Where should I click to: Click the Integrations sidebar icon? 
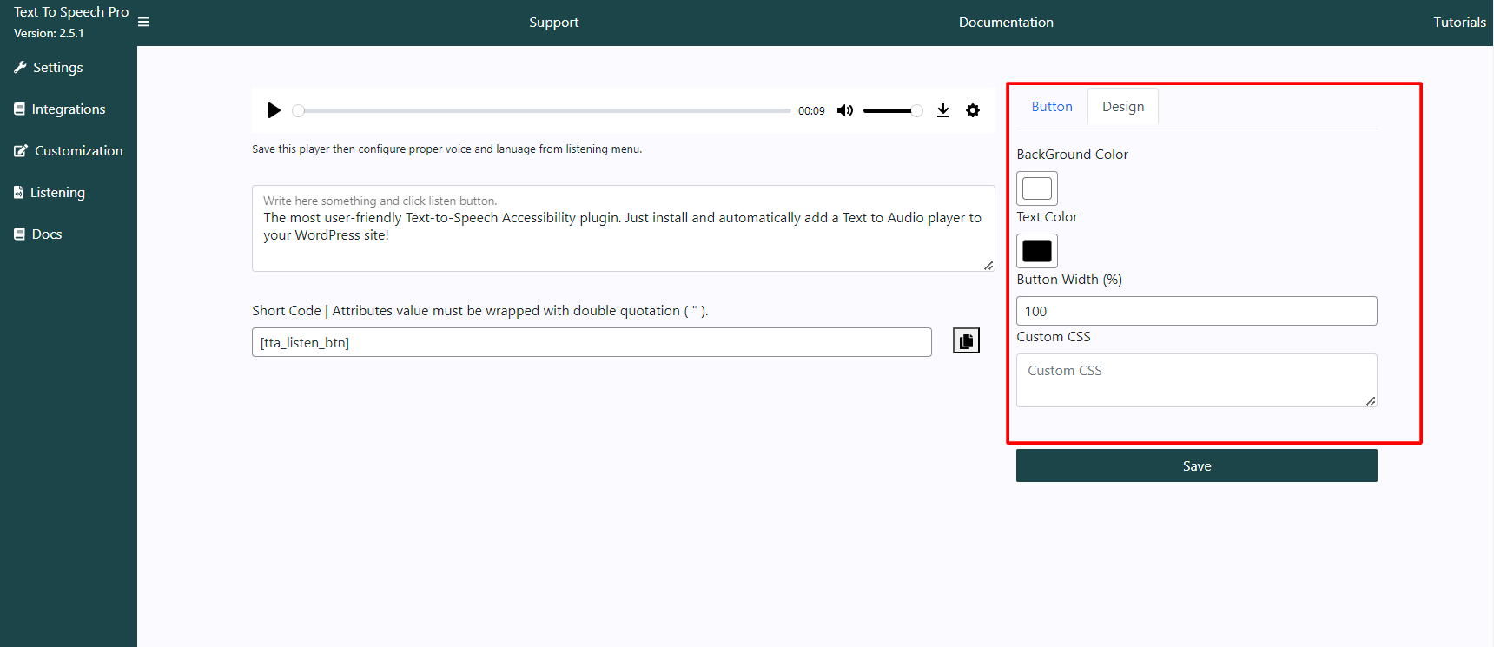click(19, 109)
